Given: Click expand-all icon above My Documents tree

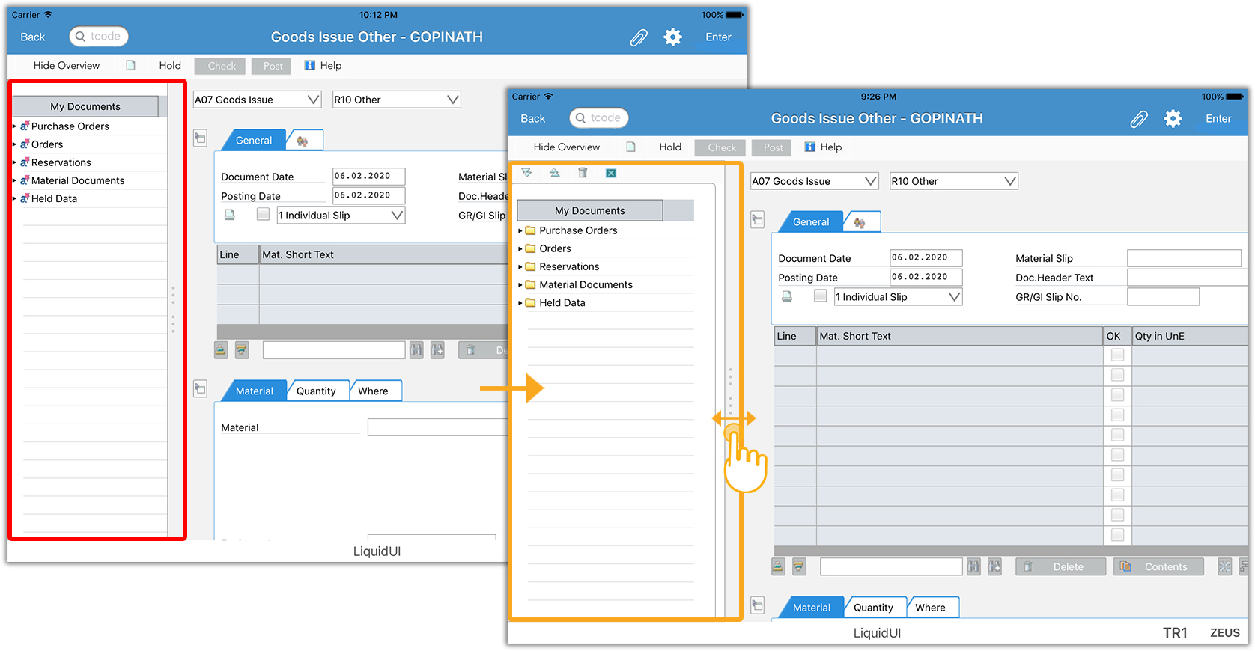Looking at the screenshot, I should [526, 173].
